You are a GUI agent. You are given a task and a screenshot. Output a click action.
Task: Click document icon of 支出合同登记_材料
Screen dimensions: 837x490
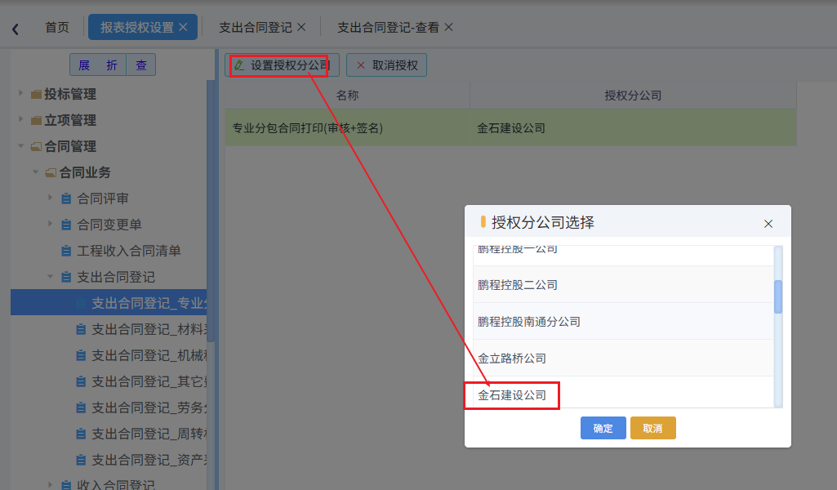click(81, 329)
